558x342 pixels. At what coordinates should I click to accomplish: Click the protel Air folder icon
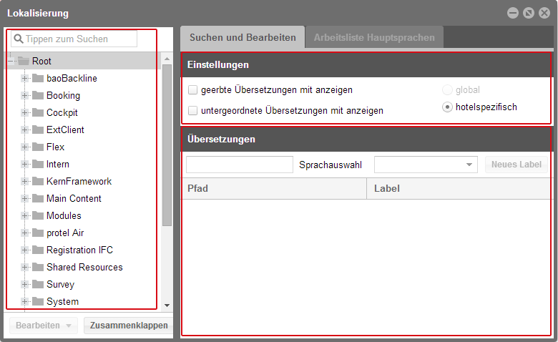38,233
